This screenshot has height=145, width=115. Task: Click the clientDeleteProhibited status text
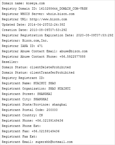50,67
